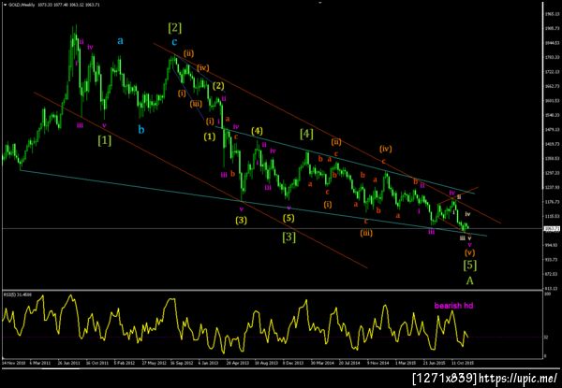Click the '16 Oct 2011' date label

point(96,363)
